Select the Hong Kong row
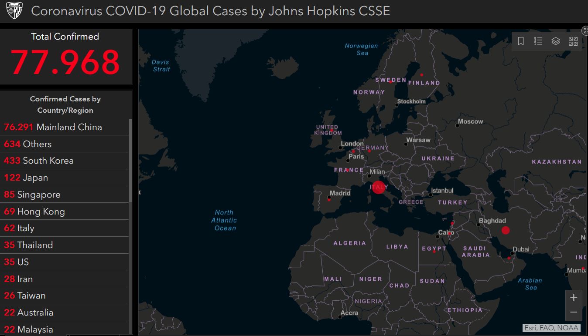The image size is (588, 336). [65, 212]
